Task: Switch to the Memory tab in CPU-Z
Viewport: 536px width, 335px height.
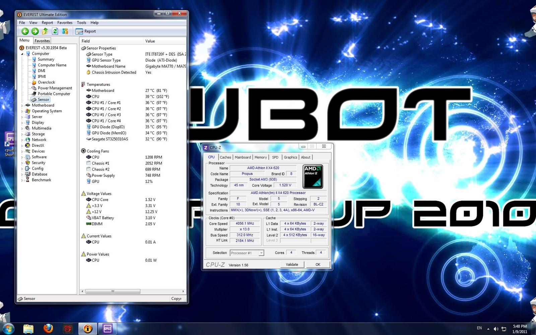Action: (261, 157)
